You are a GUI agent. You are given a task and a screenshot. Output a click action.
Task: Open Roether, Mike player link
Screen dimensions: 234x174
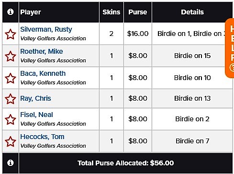pyautogui.click(x=42, y=51)
